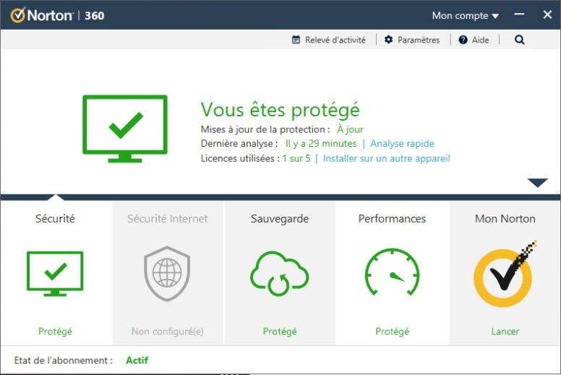Click Dernière analyse label

point(239,143)
